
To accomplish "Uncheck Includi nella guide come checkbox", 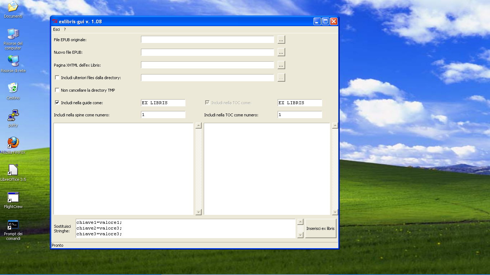I will pos(57,103).
